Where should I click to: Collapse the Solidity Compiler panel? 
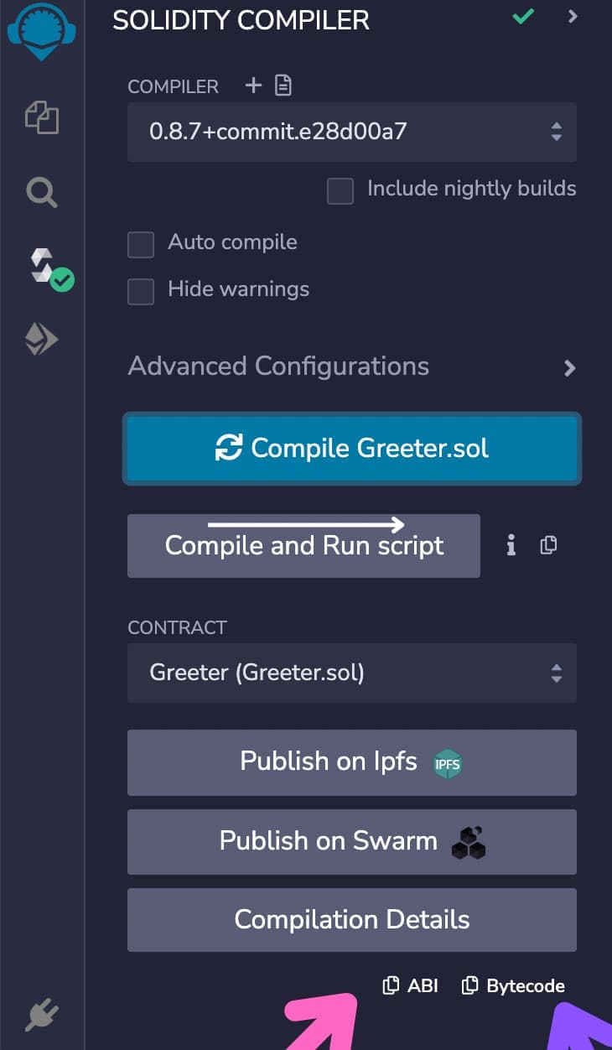pyautogui.click(x=573, y=17)
